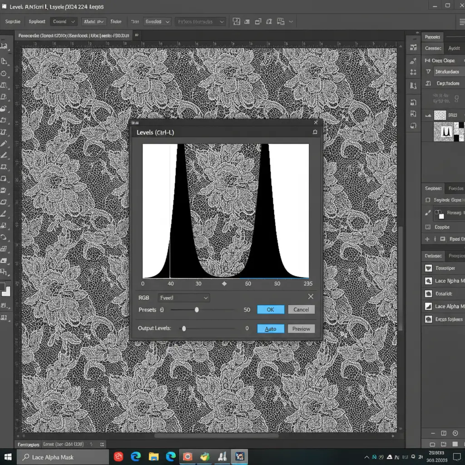
Task: Switch to the Aydit panel tab
Action: [454, 48]
